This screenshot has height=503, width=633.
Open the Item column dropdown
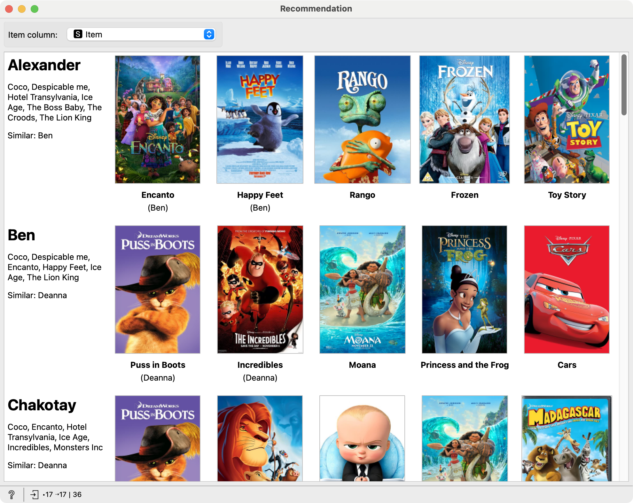pyautogui.click(x=141, y=34)
